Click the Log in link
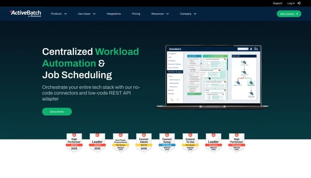The image size is (311, 178). coord(291,3)
